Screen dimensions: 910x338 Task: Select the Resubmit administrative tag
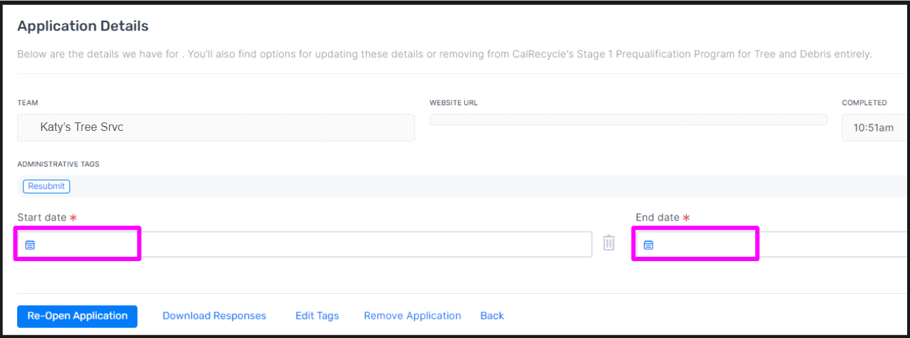pos(46,186)
